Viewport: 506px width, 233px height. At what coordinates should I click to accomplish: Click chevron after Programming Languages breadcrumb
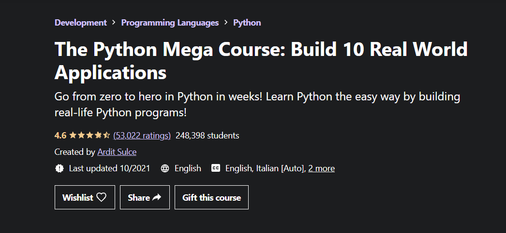coord(226,23)
